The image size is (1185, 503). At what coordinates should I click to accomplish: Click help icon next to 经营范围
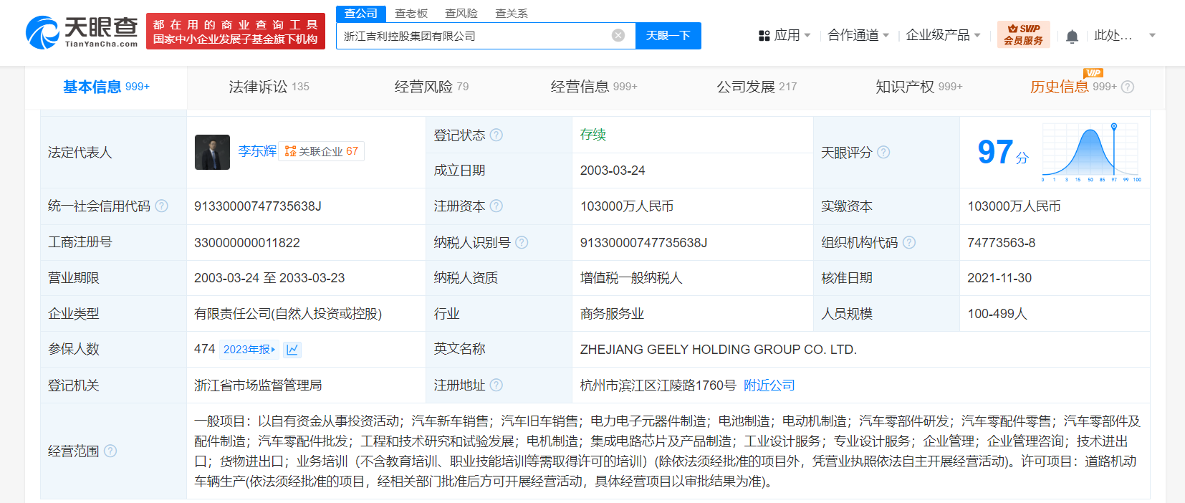[110, 451]
